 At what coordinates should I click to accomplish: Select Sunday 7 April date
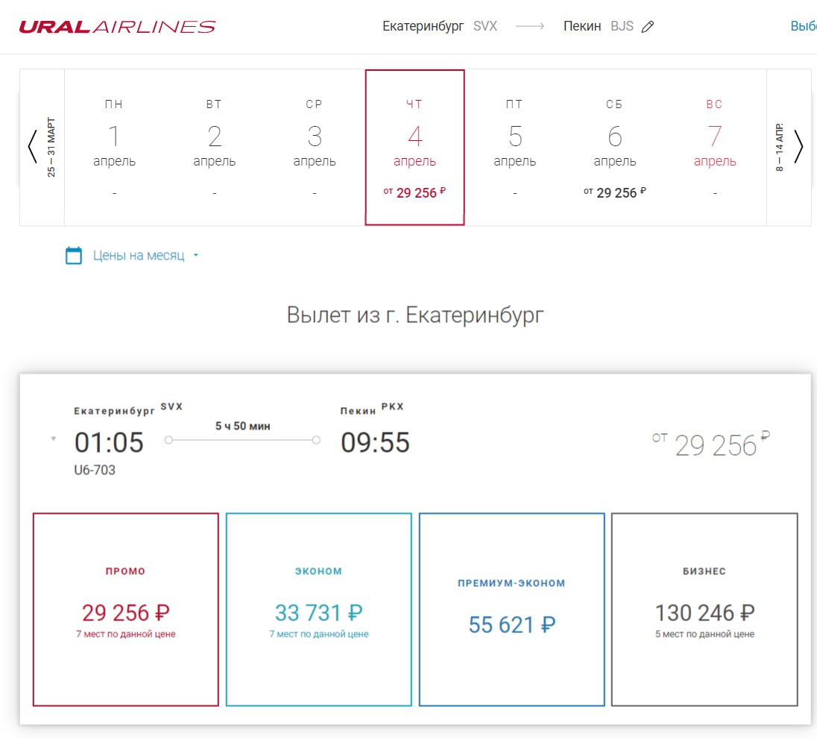point(714,147)
